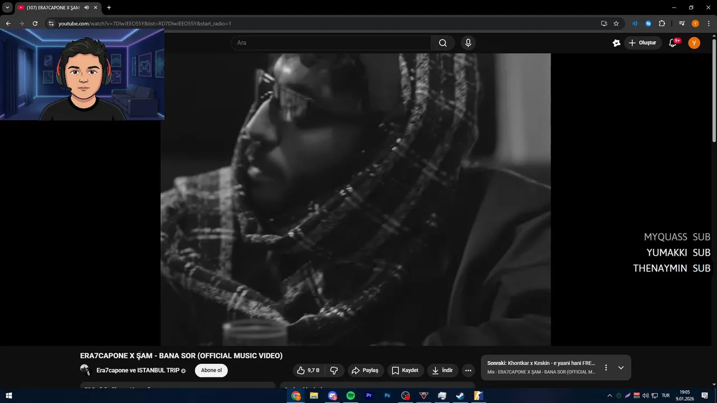717x403 pixels.
Task: Open the Chrome extensions puzzle icon
Action: (662, 24)
